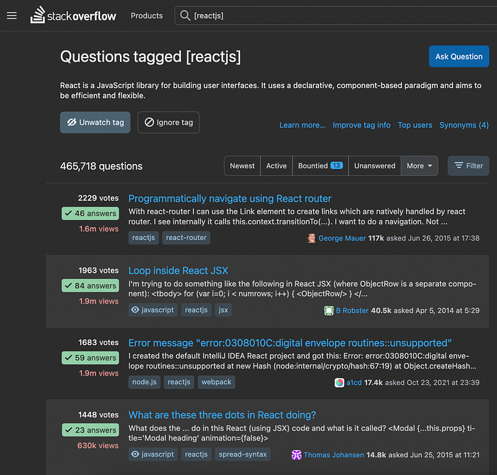Click the 84 answers accepted badge

coord(90,286)
